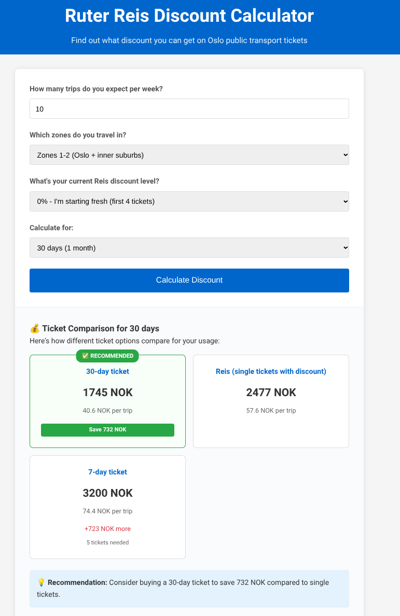Click the 'Which zones do you travel in?' label
400x616 pixels.
point(78,135)
